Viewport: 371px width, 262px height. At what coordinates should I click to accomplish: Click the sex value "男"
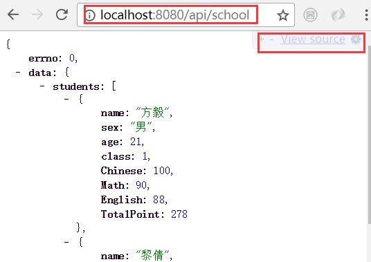(x=141, y=127)
